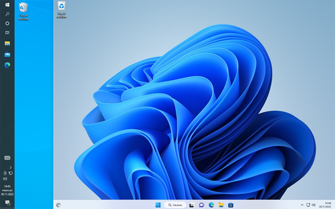Screen dimensions: 335x209
Task: Open Action Center notifications with badge
Action: tap(7, 203)
